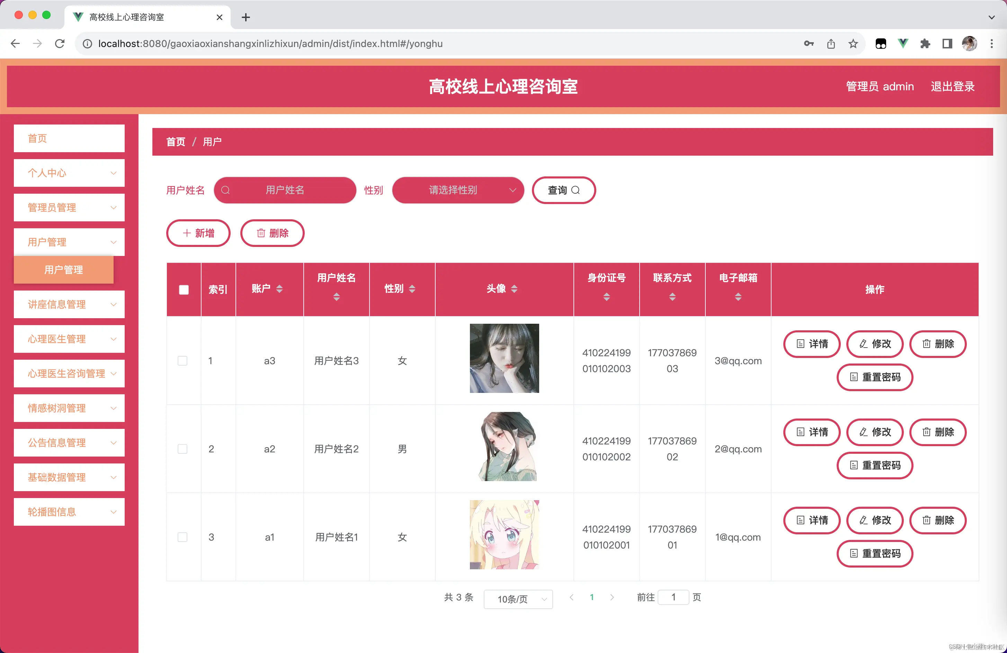The height and width of the screenshot is (653, 1007).
Task: Click 重置密码 reset password for user a1
Action: coord(875,554)
